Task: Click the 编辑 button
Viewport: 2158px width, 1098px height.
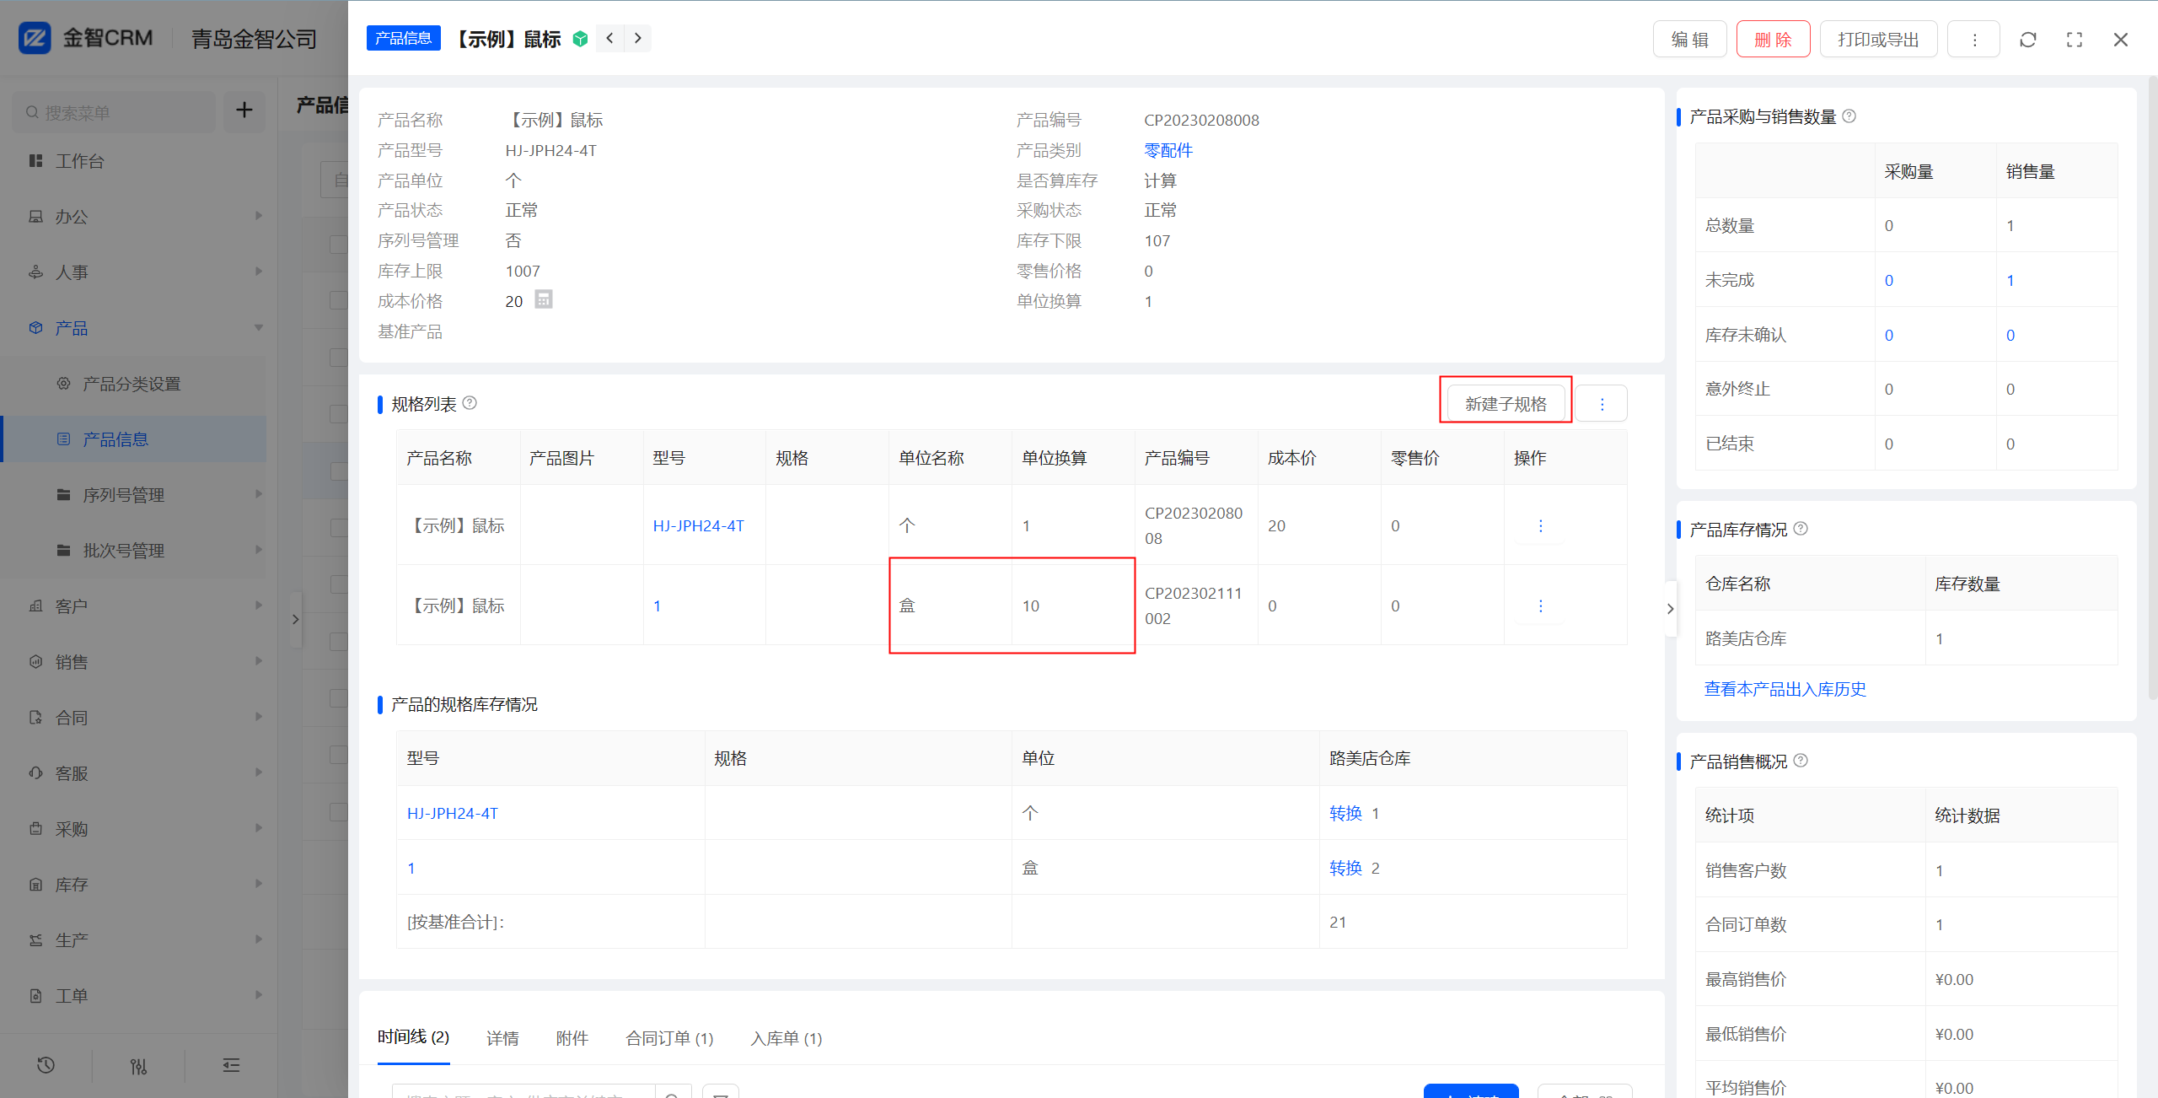Action: pos(1689,40)
